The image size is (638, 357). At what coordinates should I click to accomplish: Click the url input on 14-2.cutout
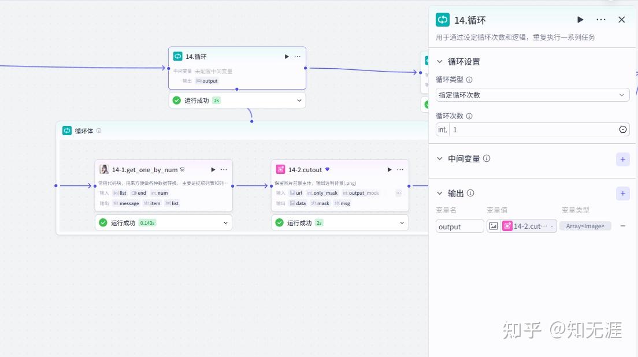point(296,193)
